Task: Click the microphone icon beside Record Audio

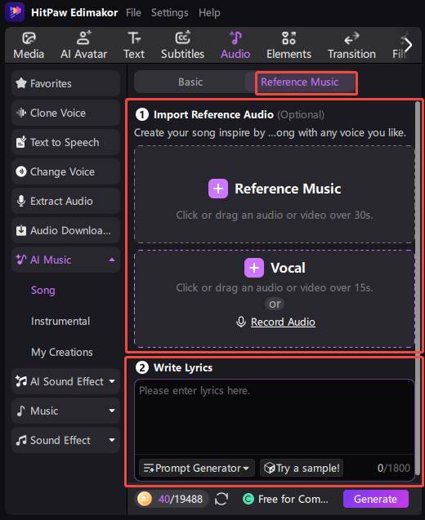Action: pos(241,322)
